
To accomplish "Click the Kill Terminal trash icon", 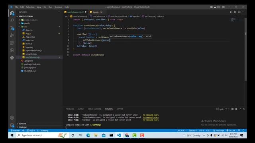I will (236, 109).
